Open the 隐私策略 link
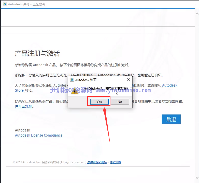The height and width of the screenshot is (183, 199). coord(115,162)
